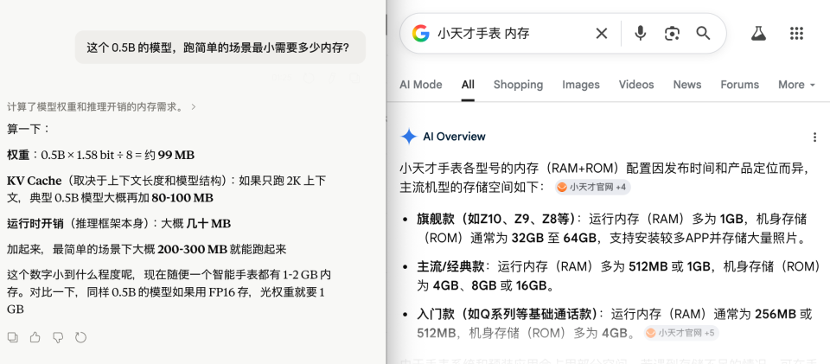The width and height of the screenshot is (830, 364).
Task: Click the KV Cache label in chat
Action: pos(33,181)
